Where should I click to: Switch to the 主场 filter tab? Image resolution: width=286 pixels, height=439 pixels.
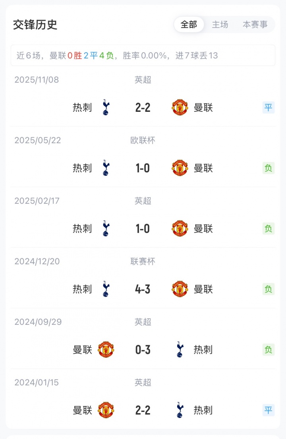click(220, 25)
